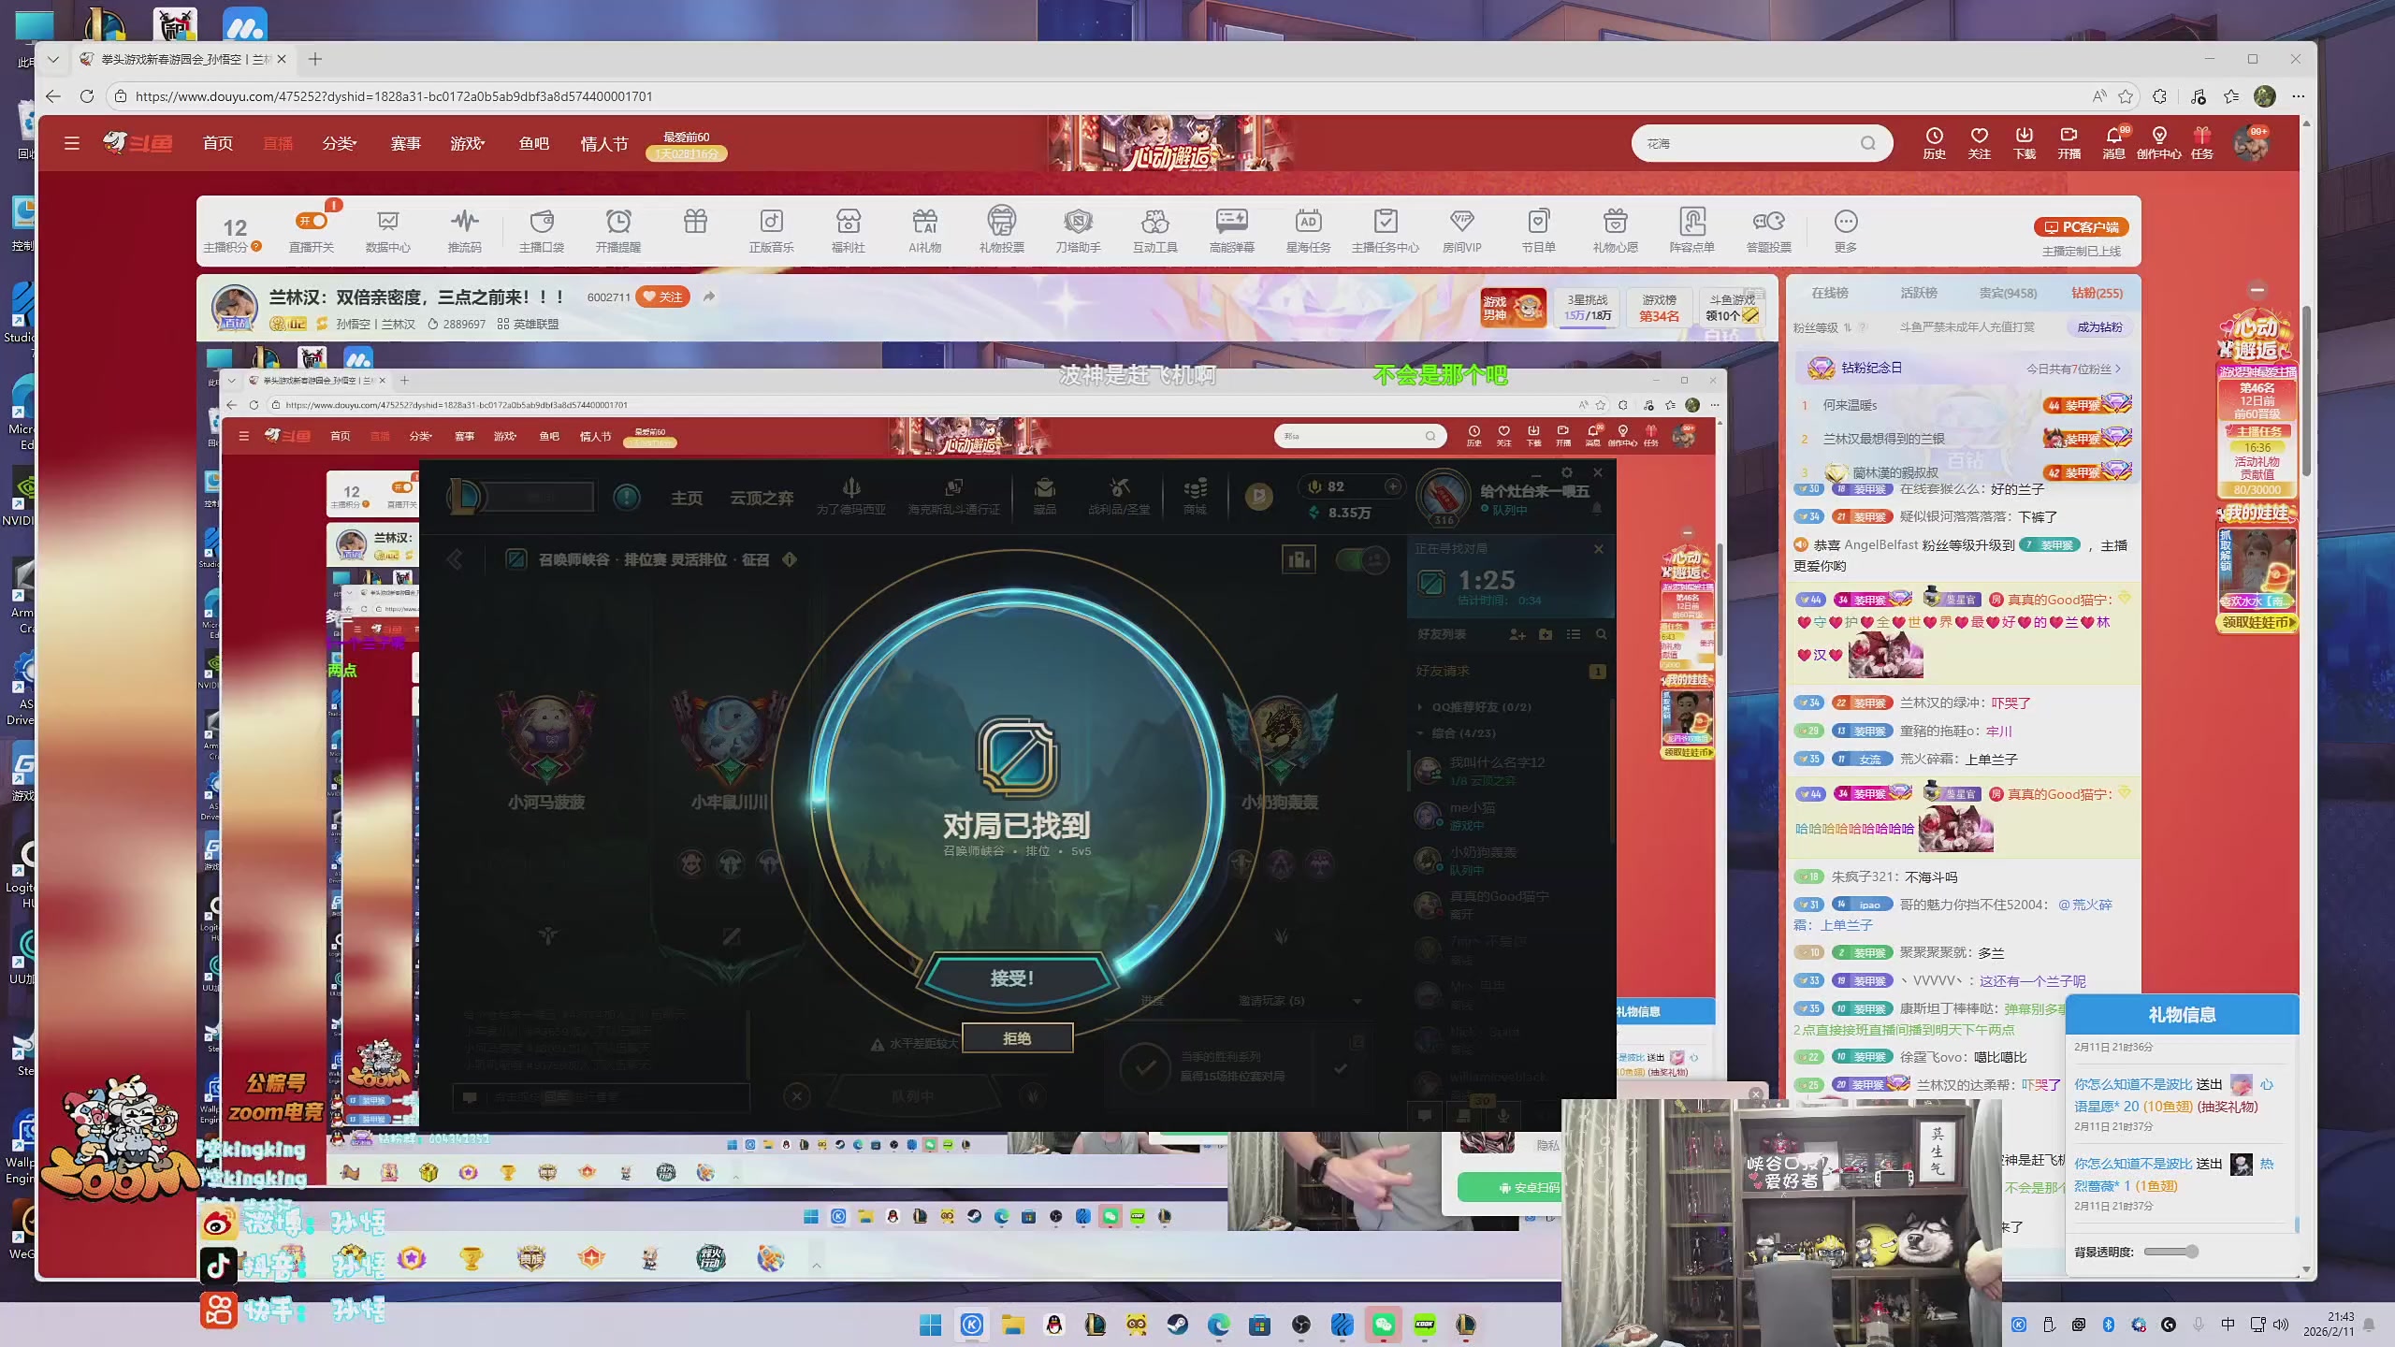Open the 分类 category dropdown in navbar
This screenshot has width=2395, height=1347.
coord(340,143)
